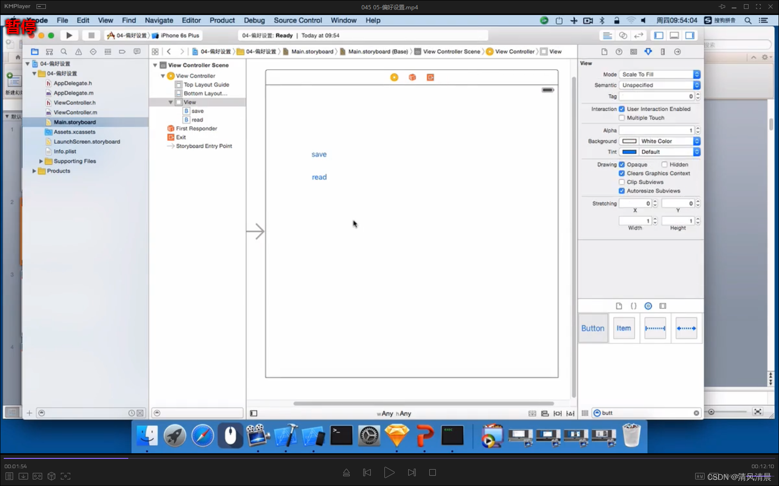Toggle the document outline button
The image size is (779, 486).
tap(254, 413)
